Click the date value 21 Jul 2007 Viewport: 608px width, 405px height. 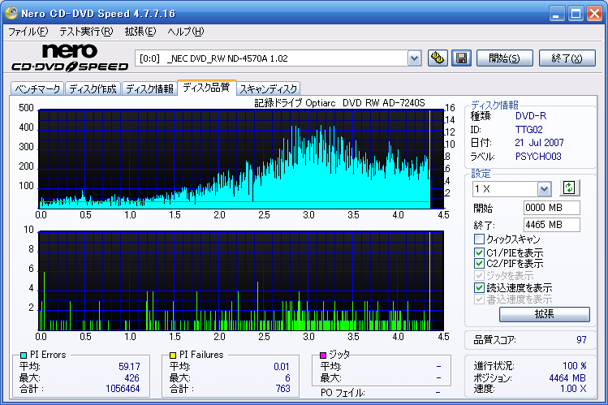[539, 143]
